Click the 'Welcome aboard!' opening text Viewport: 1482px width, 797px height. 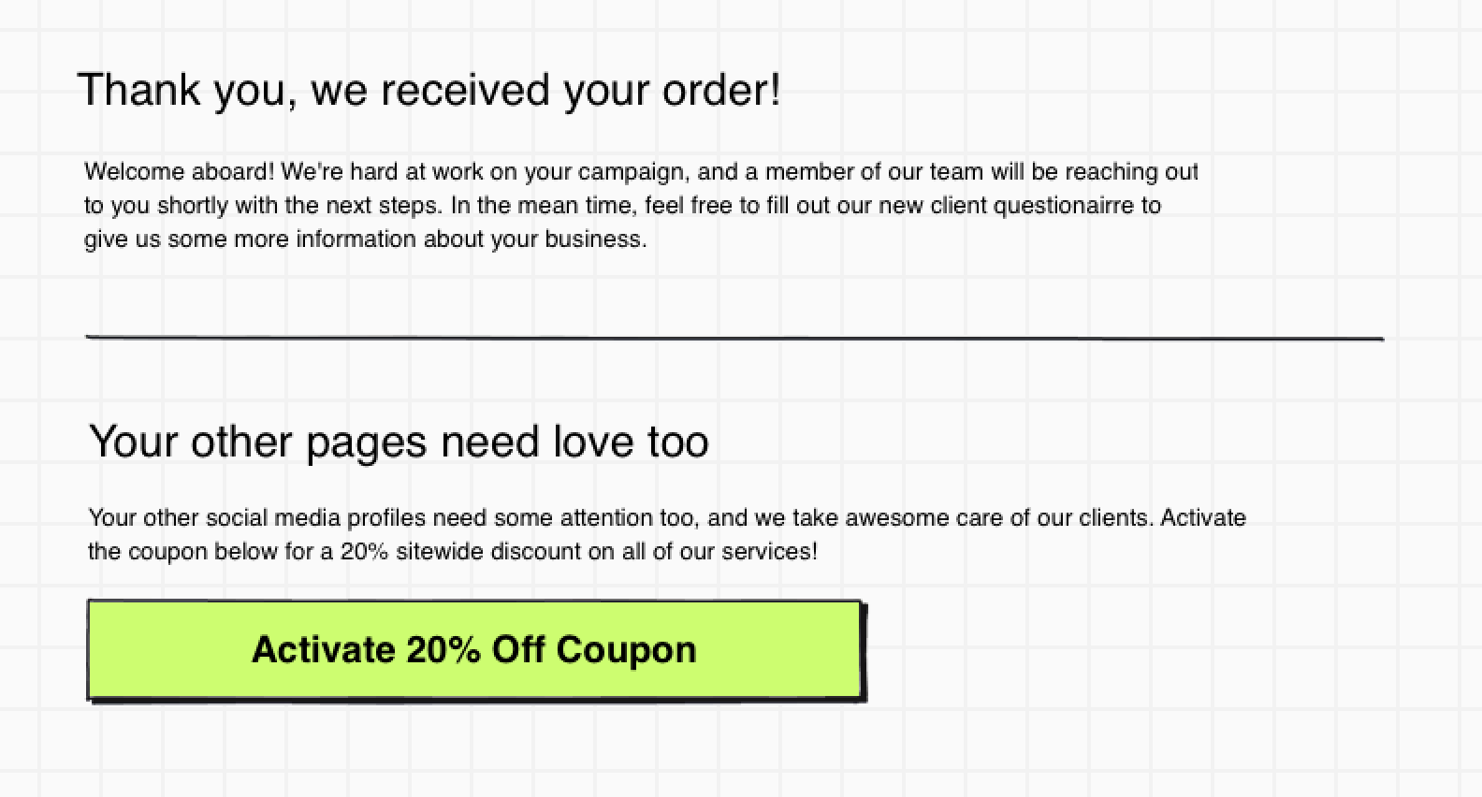[180, 172]
